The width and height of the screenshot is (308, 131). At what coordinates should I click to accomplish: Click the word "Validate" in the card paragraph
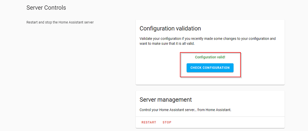coord(146,39)
